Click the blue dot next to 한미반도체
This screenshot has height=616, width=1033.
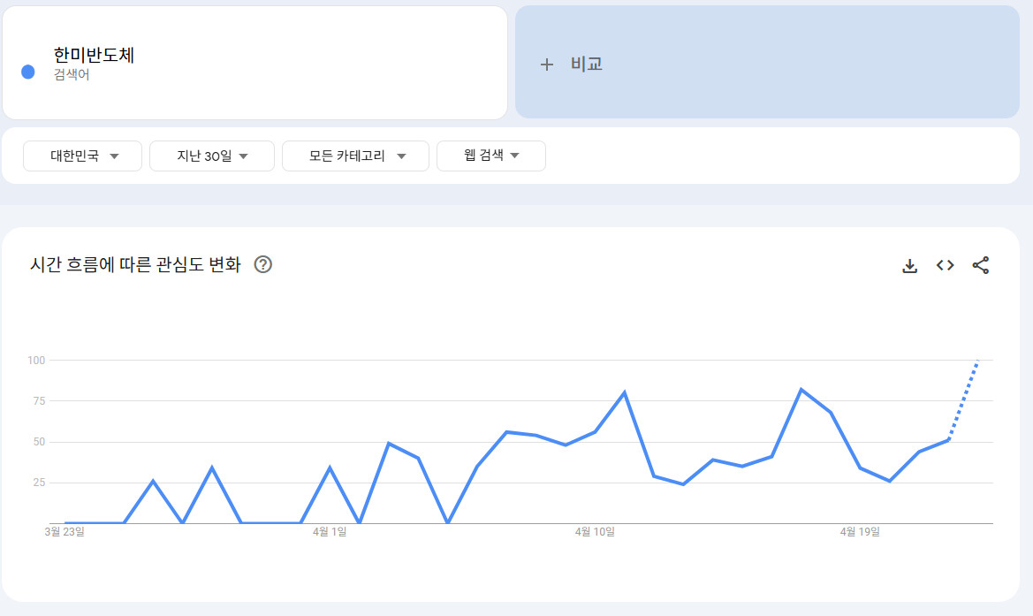coord(28,72)
